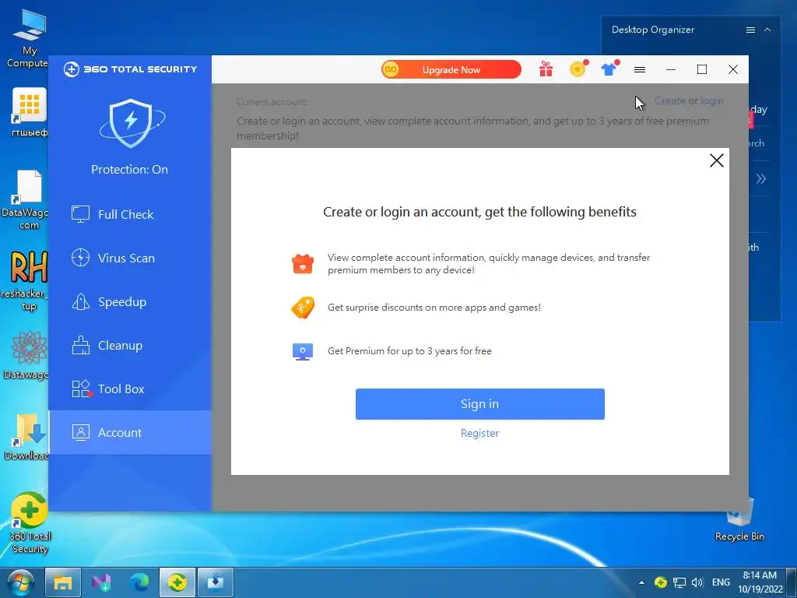
Task: Click the orange gift benefit icon
Action: tap(303, 264)
